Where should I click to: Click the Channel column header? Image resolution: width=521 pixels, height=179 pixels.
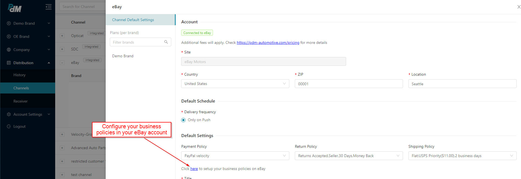pos(78,22)
